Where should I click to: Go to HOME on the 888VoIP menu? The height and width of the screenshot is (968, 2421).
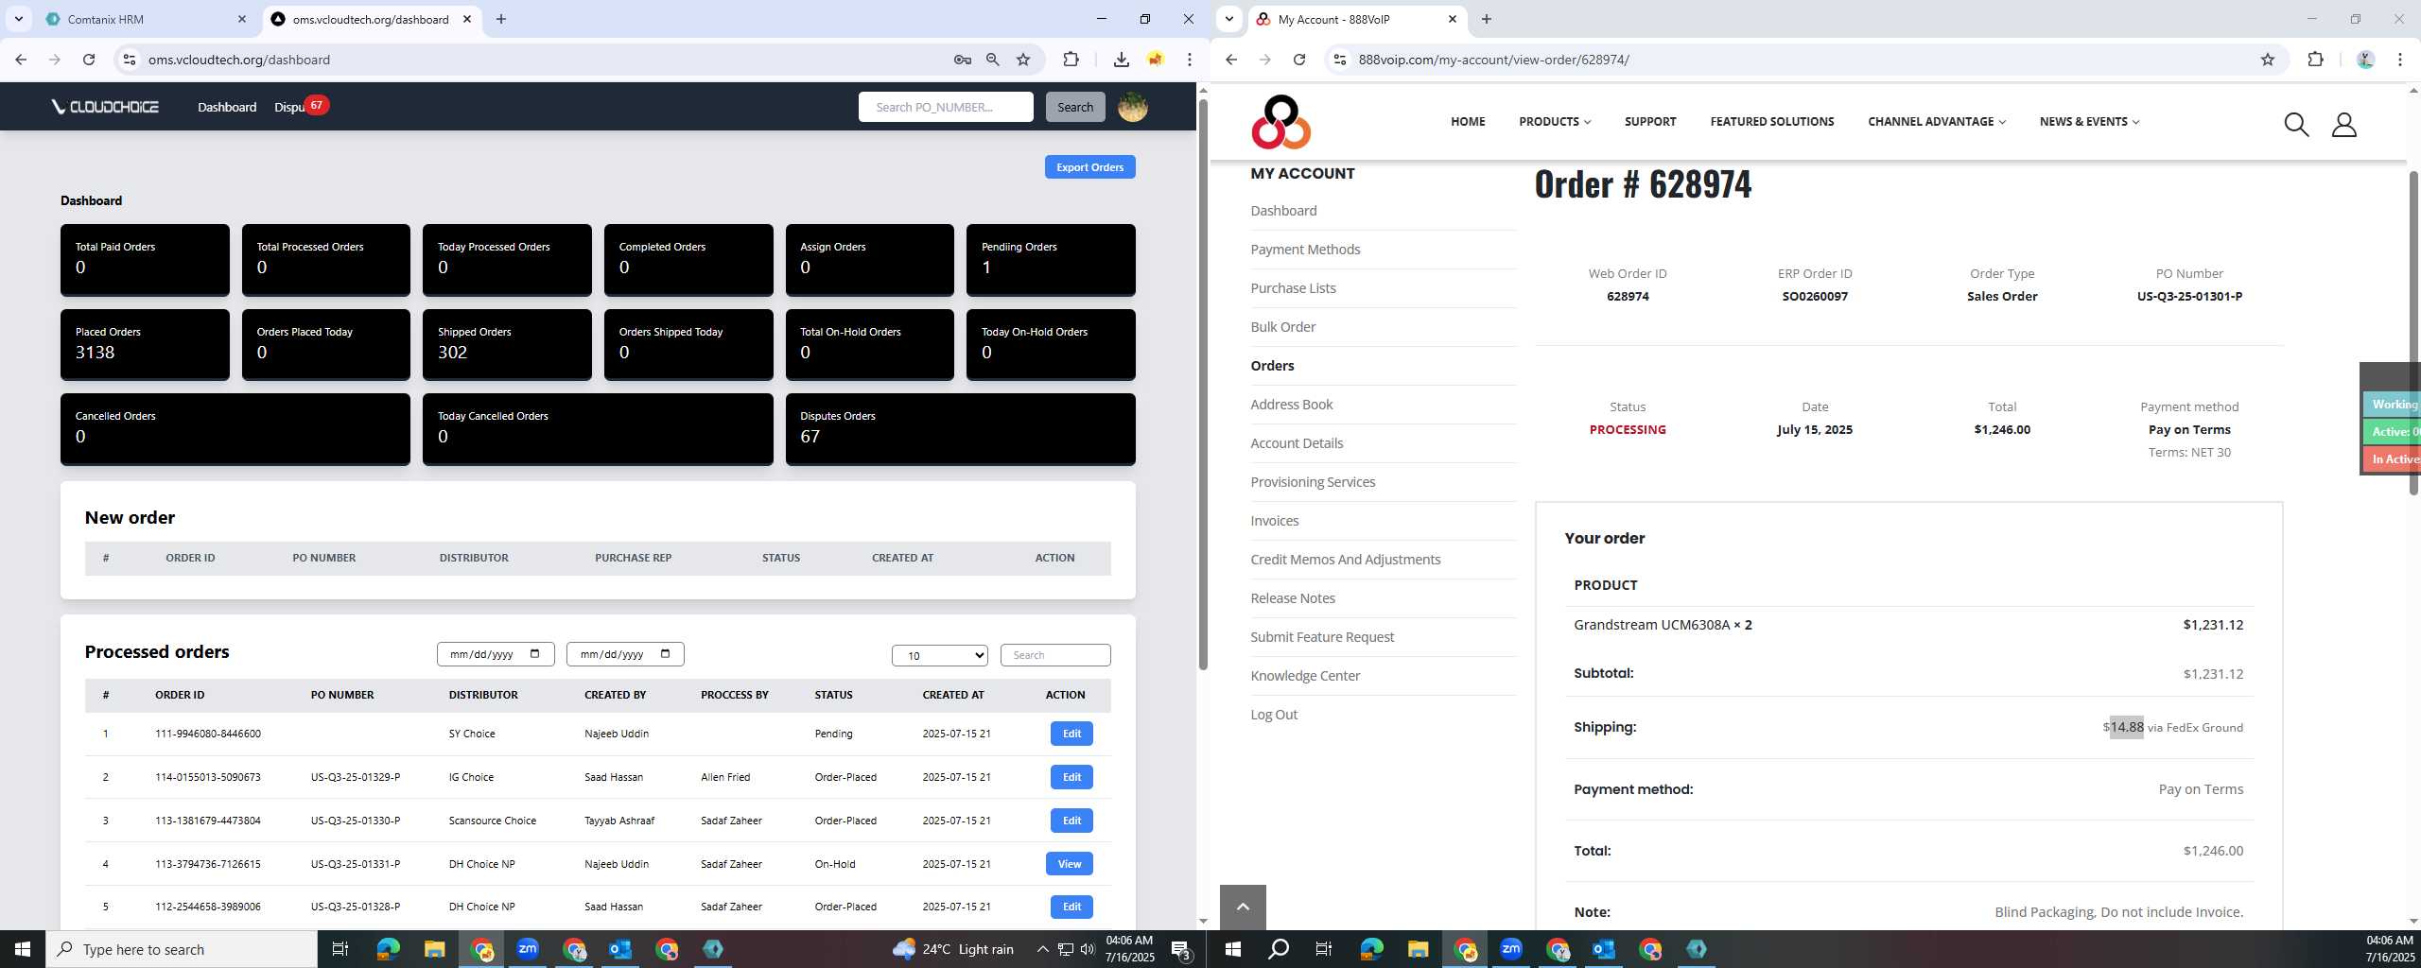[1468, 122]
